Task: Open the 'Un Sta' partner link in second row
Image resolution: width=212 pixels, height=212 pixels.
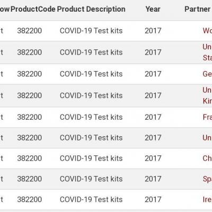Action: pos(207,52)
